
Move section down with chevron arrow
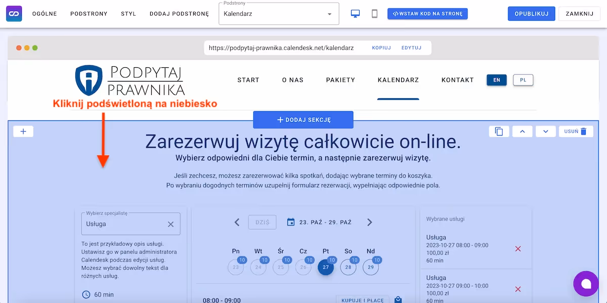(x=546, y=132)
